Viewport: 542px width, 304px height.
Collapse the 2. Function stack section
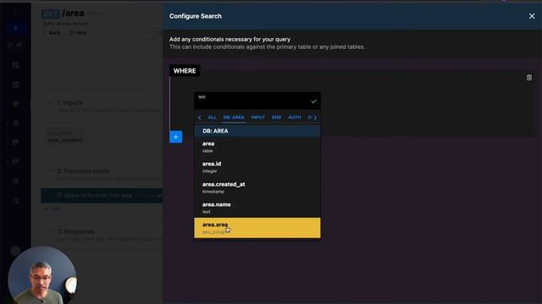52,171
